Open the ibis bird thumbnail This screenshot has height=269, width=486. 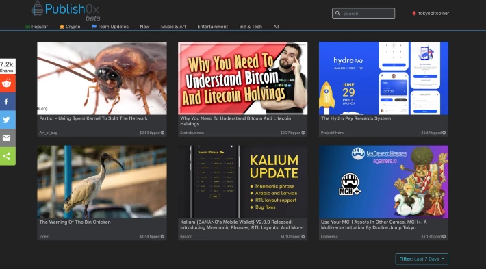pos(102,182)
